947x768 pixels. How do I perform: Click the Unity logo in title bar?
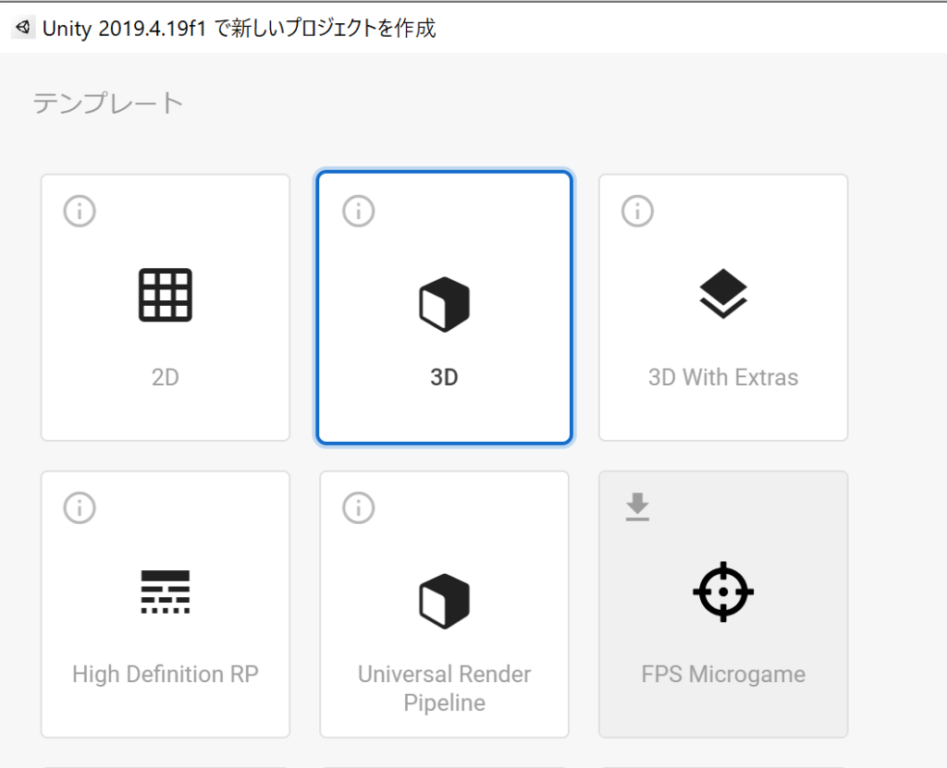pyautogui.click(x=23, y=28)
